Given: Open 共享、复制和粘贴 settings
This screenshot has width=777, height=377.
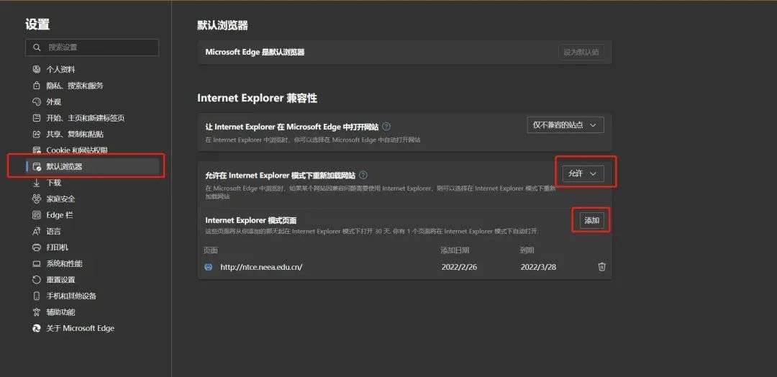Looking at the screenshot, I should pyautogui.click(x=75, y=135).
